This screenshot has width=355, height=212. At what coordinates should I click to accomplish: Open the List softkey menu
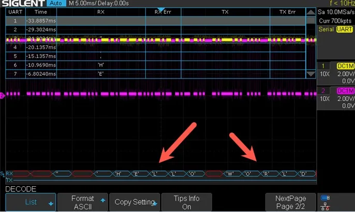(x=31, y=202)
